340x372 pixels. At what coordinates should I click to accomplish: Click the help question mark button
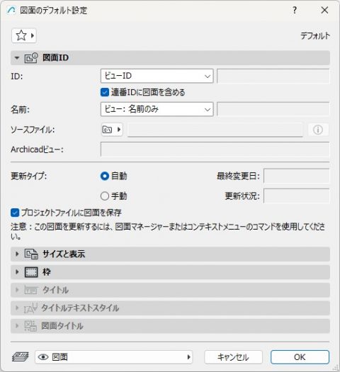[295, 10]
